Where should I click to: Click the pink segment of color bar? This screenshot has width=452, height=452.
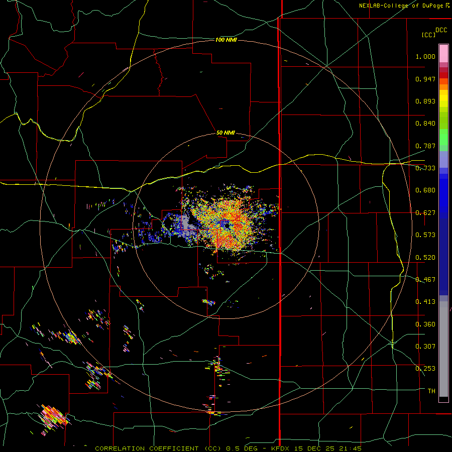[443, 54]
